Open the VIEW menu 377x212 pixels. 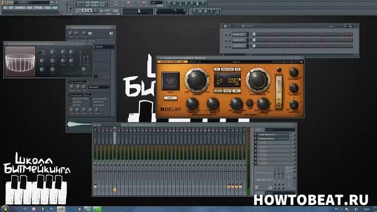pos(29,8)
